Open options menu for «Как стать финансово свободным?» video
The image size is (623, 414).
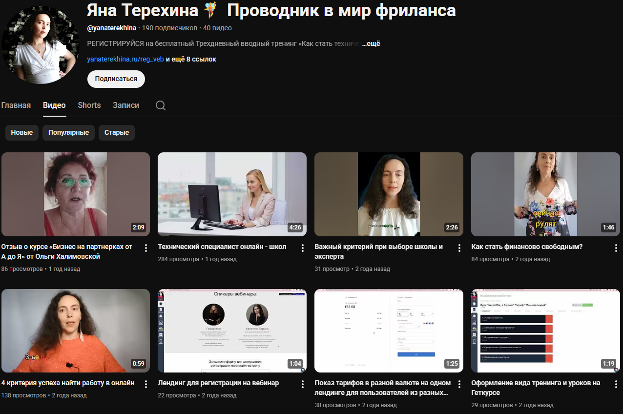[616, 248]
